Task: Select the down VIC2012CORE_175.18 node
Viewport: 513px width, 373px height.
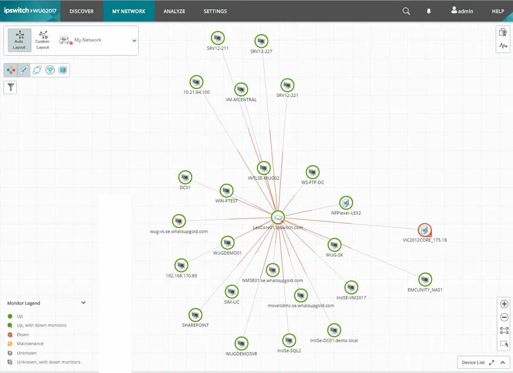Action: tap(425, 230)
